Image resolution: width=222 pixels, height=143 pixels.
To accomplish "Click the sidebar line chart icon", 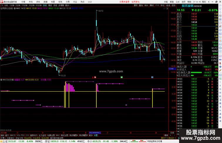I will tap(220, 23).
